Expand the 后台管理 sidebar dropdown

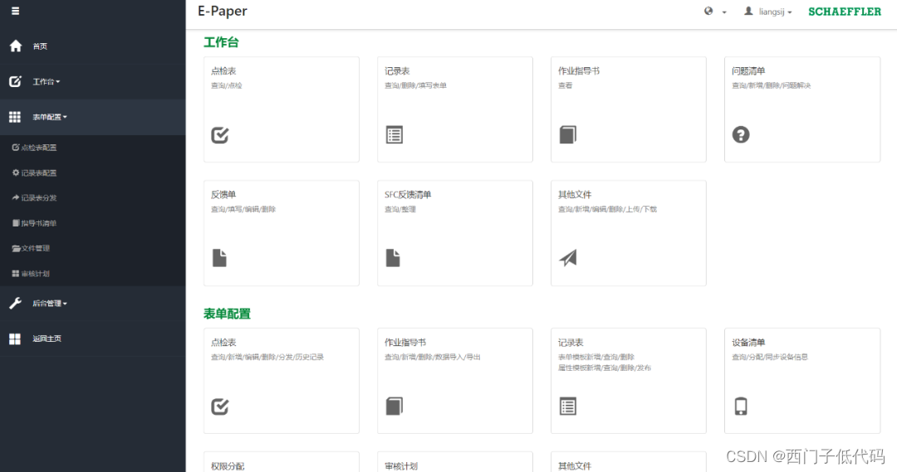coord(93,304)
